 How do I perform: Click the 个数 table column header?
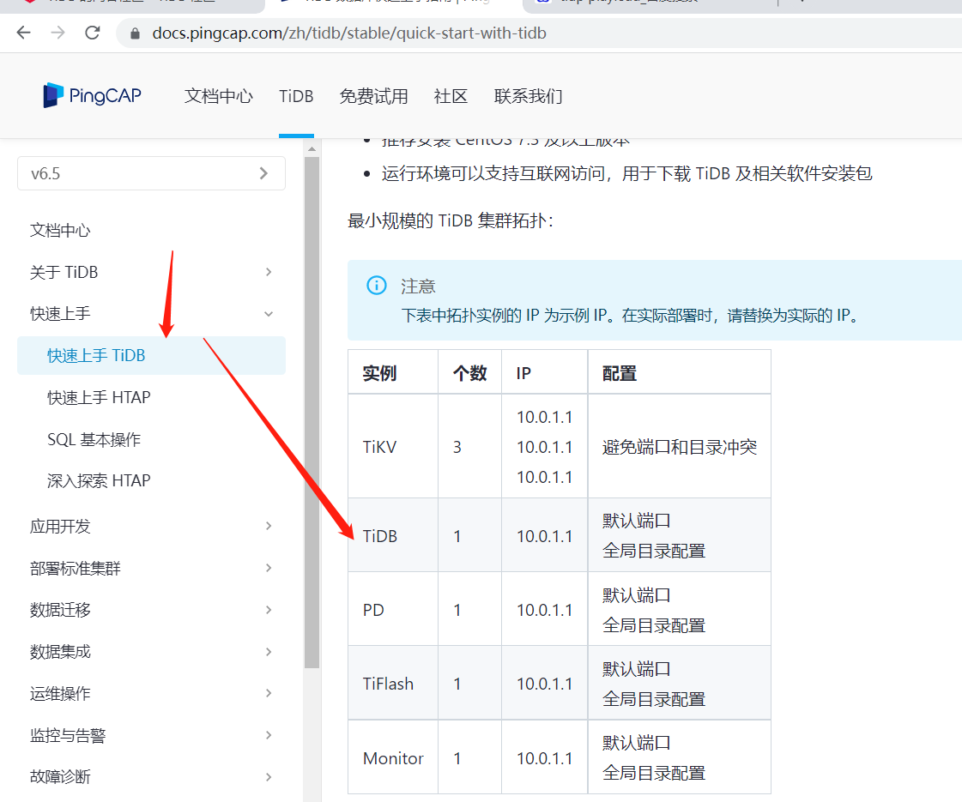[470, 372]
